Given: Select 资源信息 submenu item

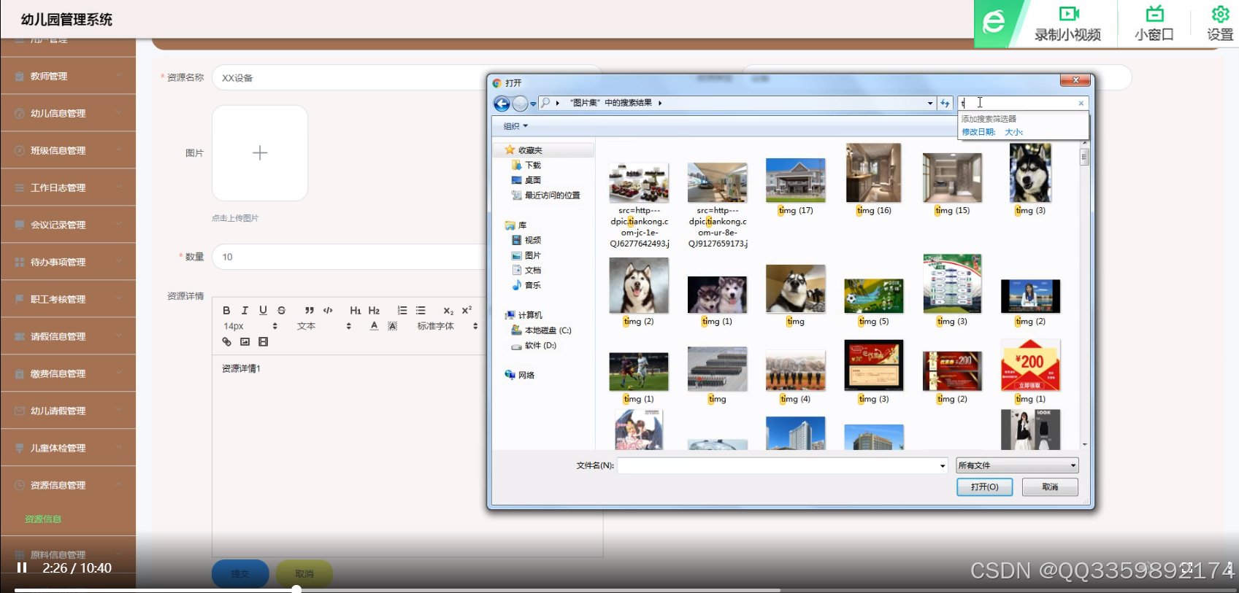Looking at the screenshot, I should click(x=43, y=519).
